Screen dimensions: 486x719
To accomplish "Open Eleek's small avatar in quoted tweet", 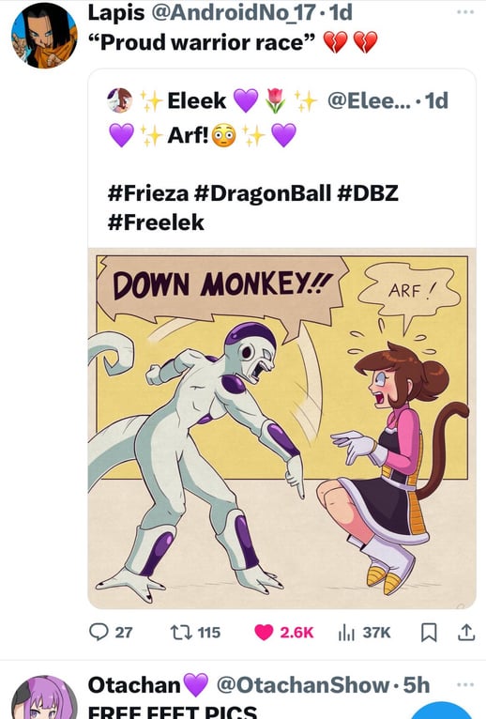I will [120, 100].
